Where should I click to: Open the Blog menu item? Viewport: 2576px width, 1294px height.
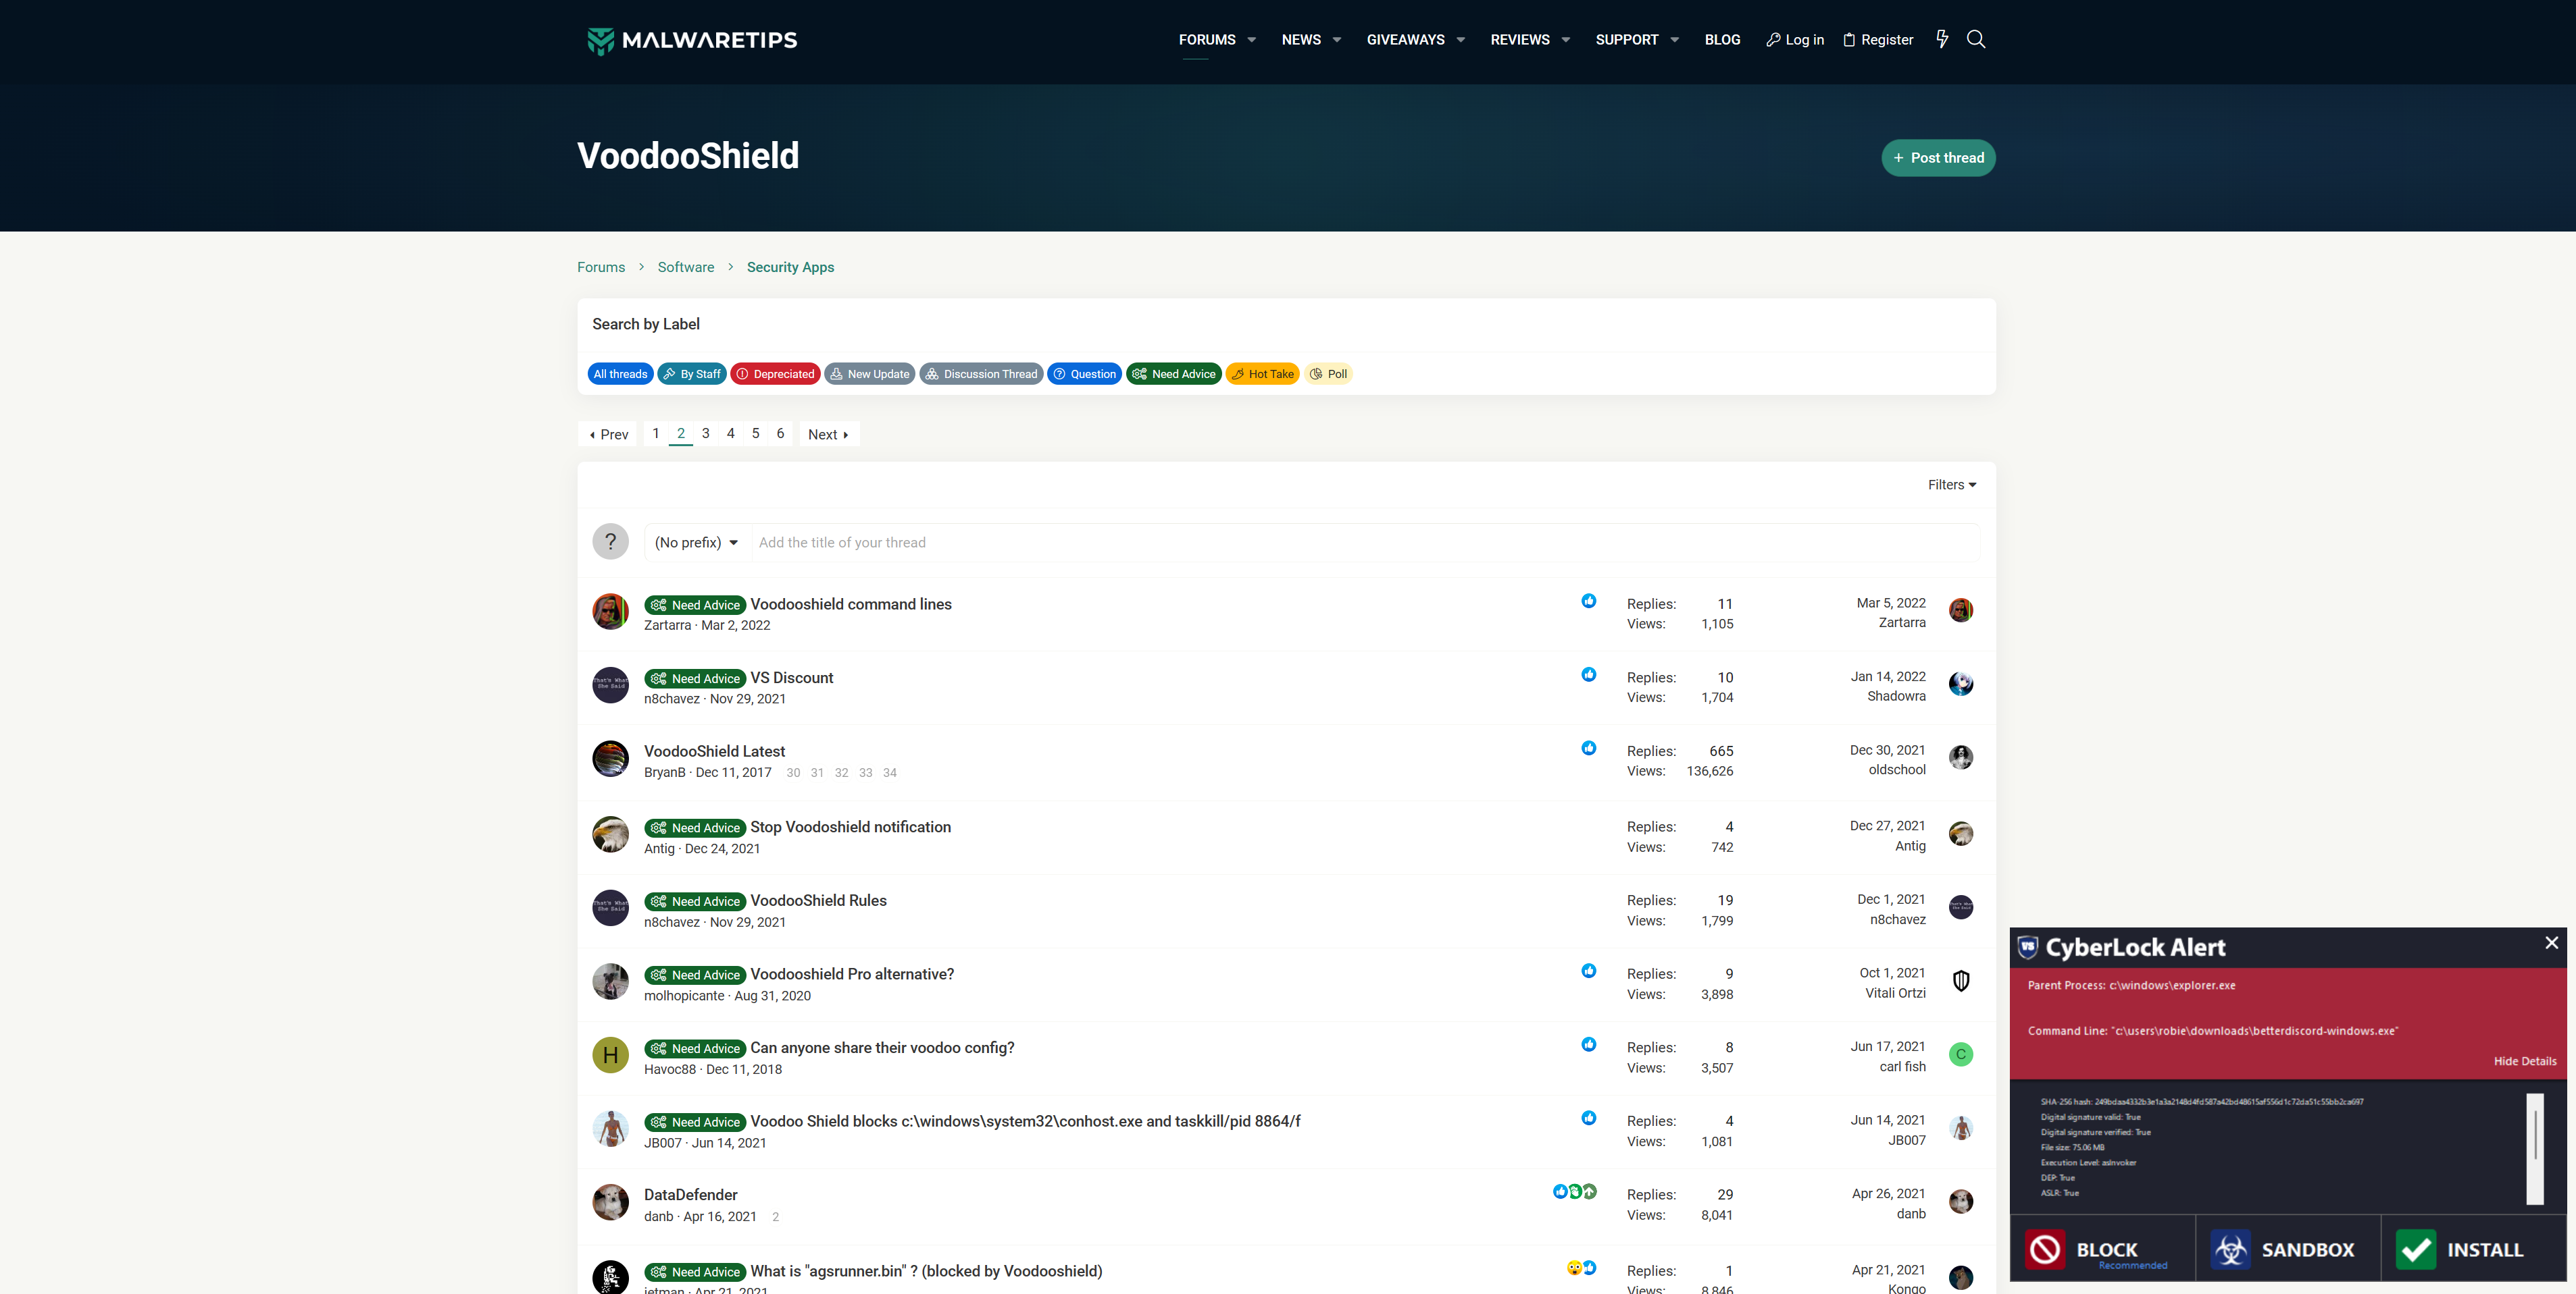pos(1722,40)
